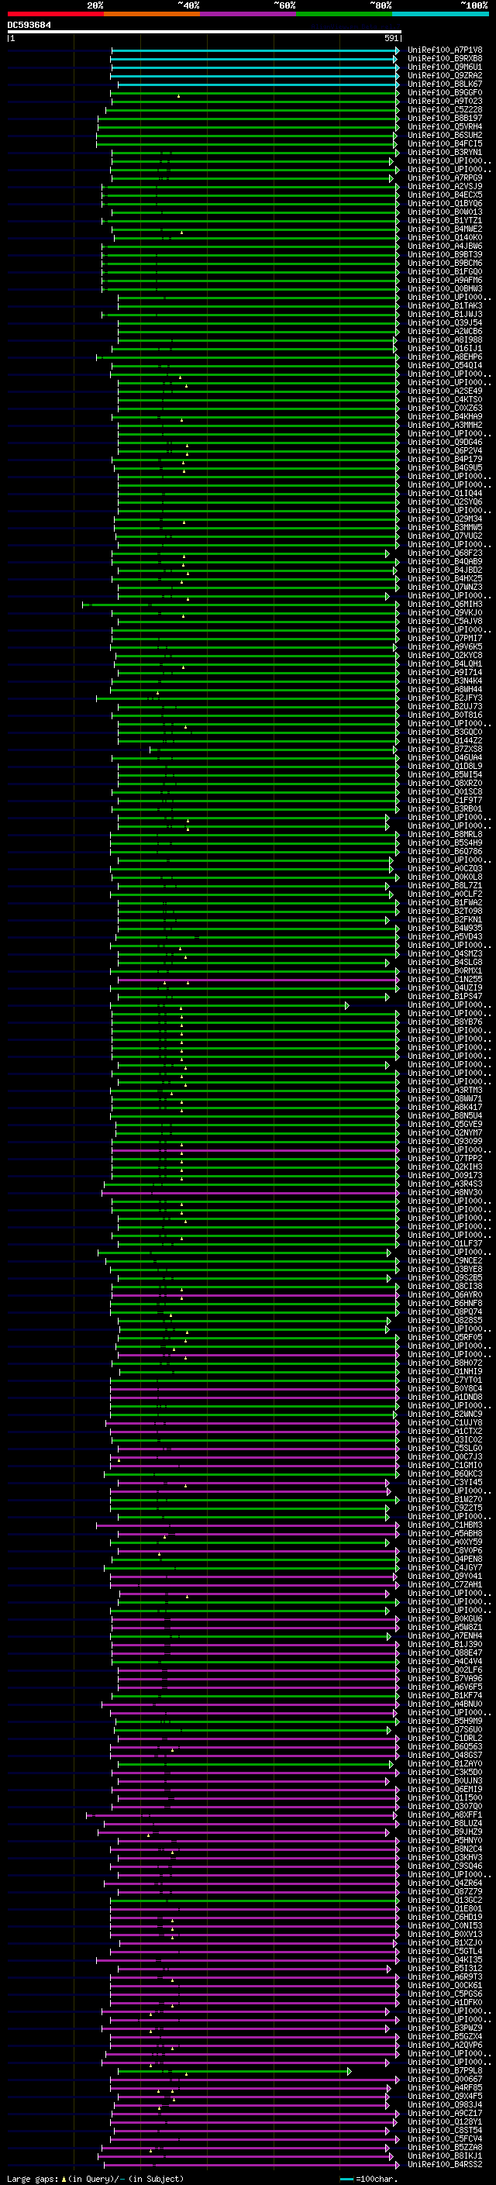The height and width of the screenshot is (2185, 496).
Task: Click the cyan ~100% legend color bar
Action: (440, 14)
